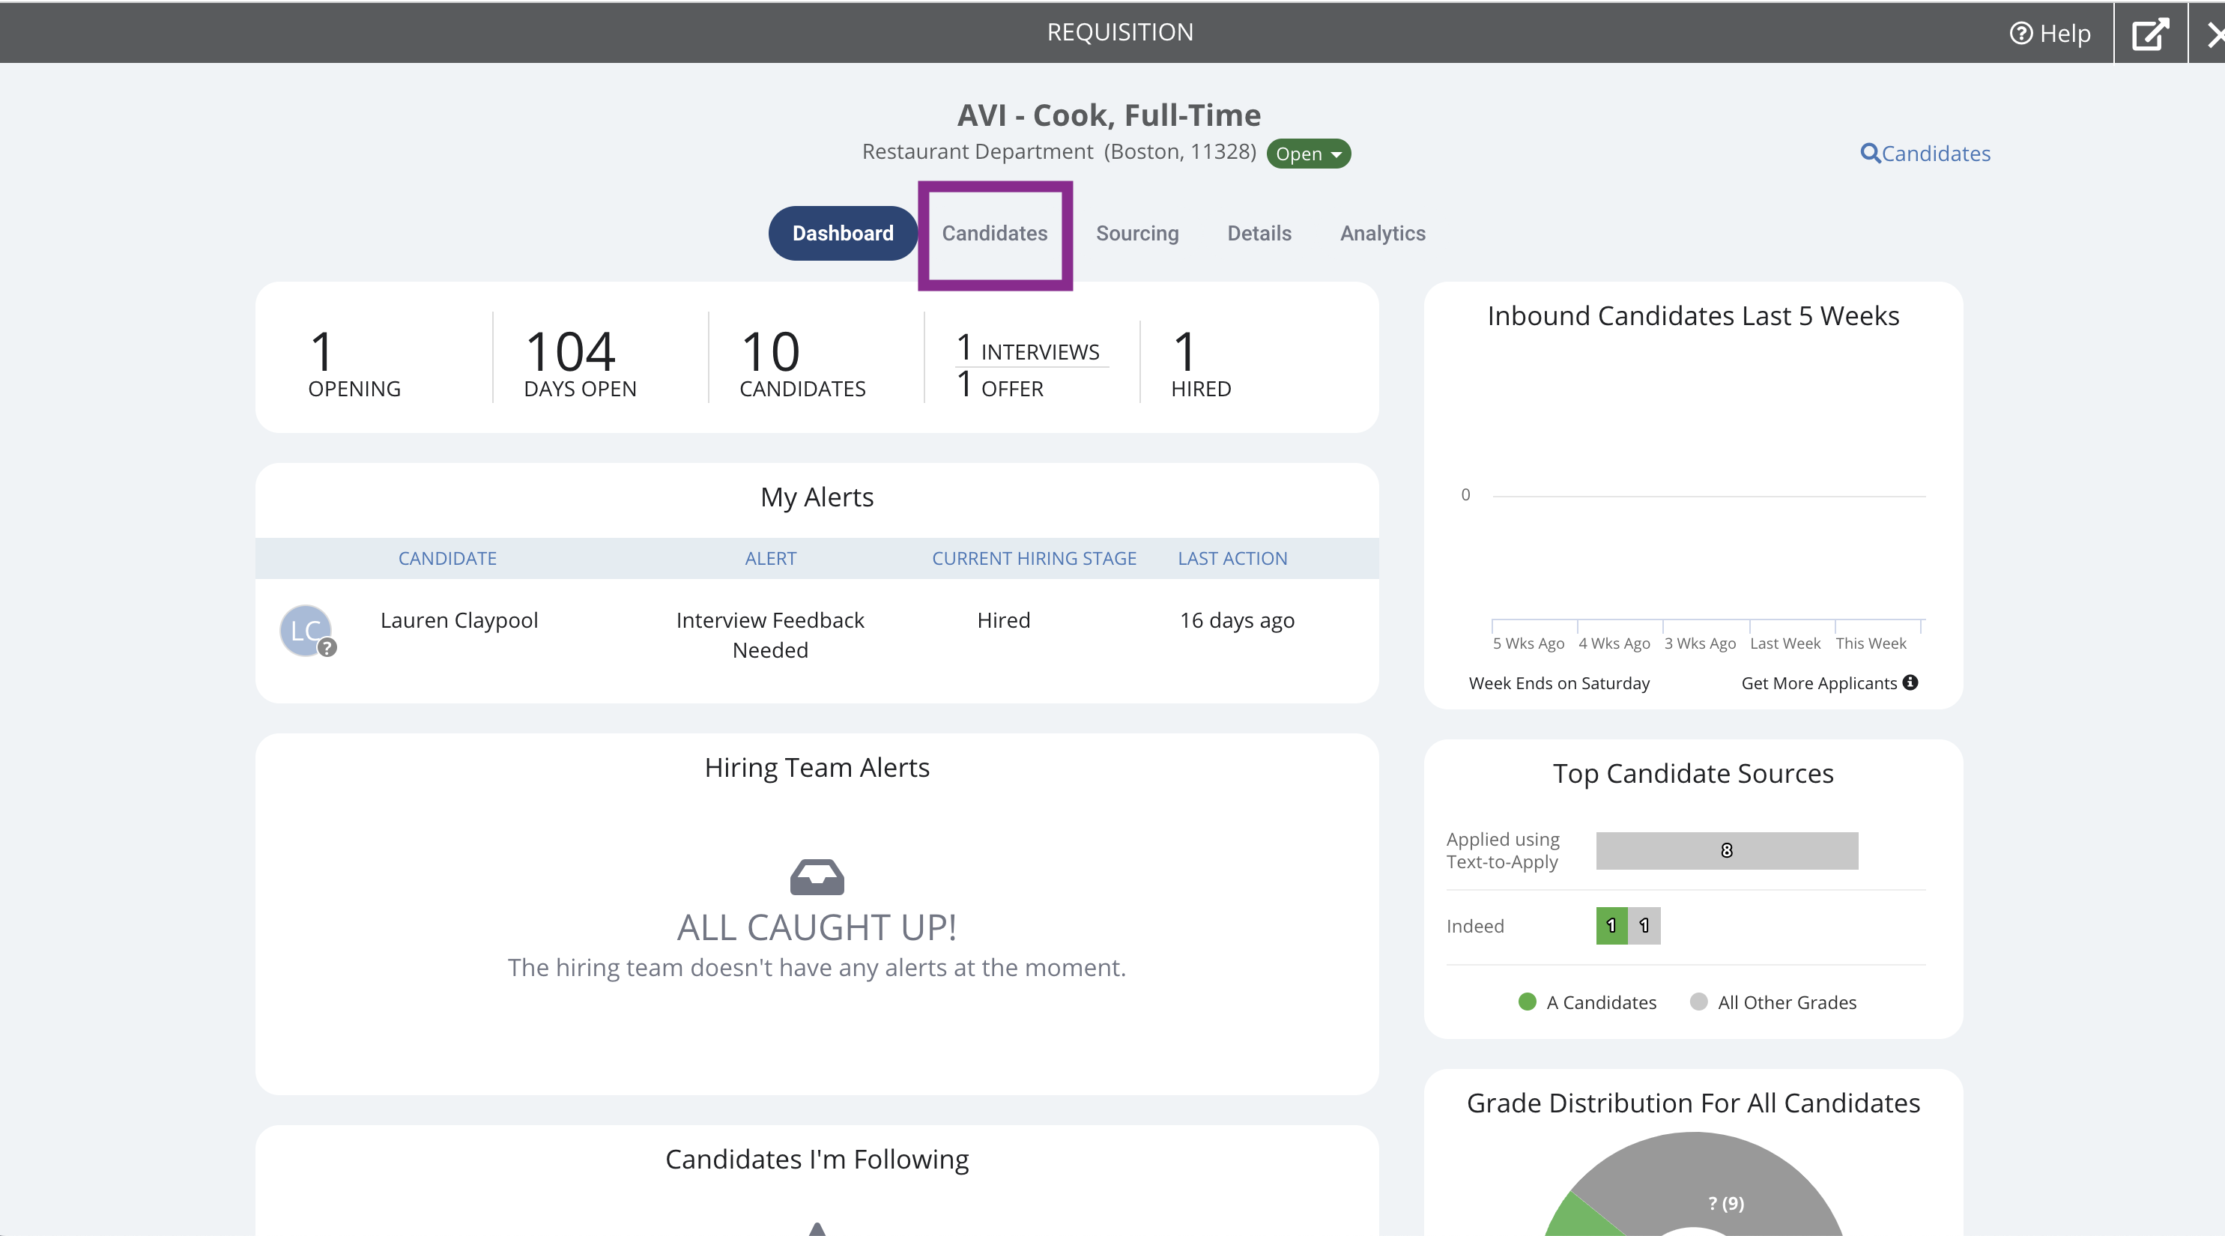Click the Last Week chart axis label
The width and height of the screenshot is (2225, 1236).
pos(1784,643)
